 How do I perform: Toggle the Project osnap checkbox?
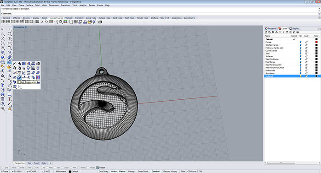click(x=88, y=168)
